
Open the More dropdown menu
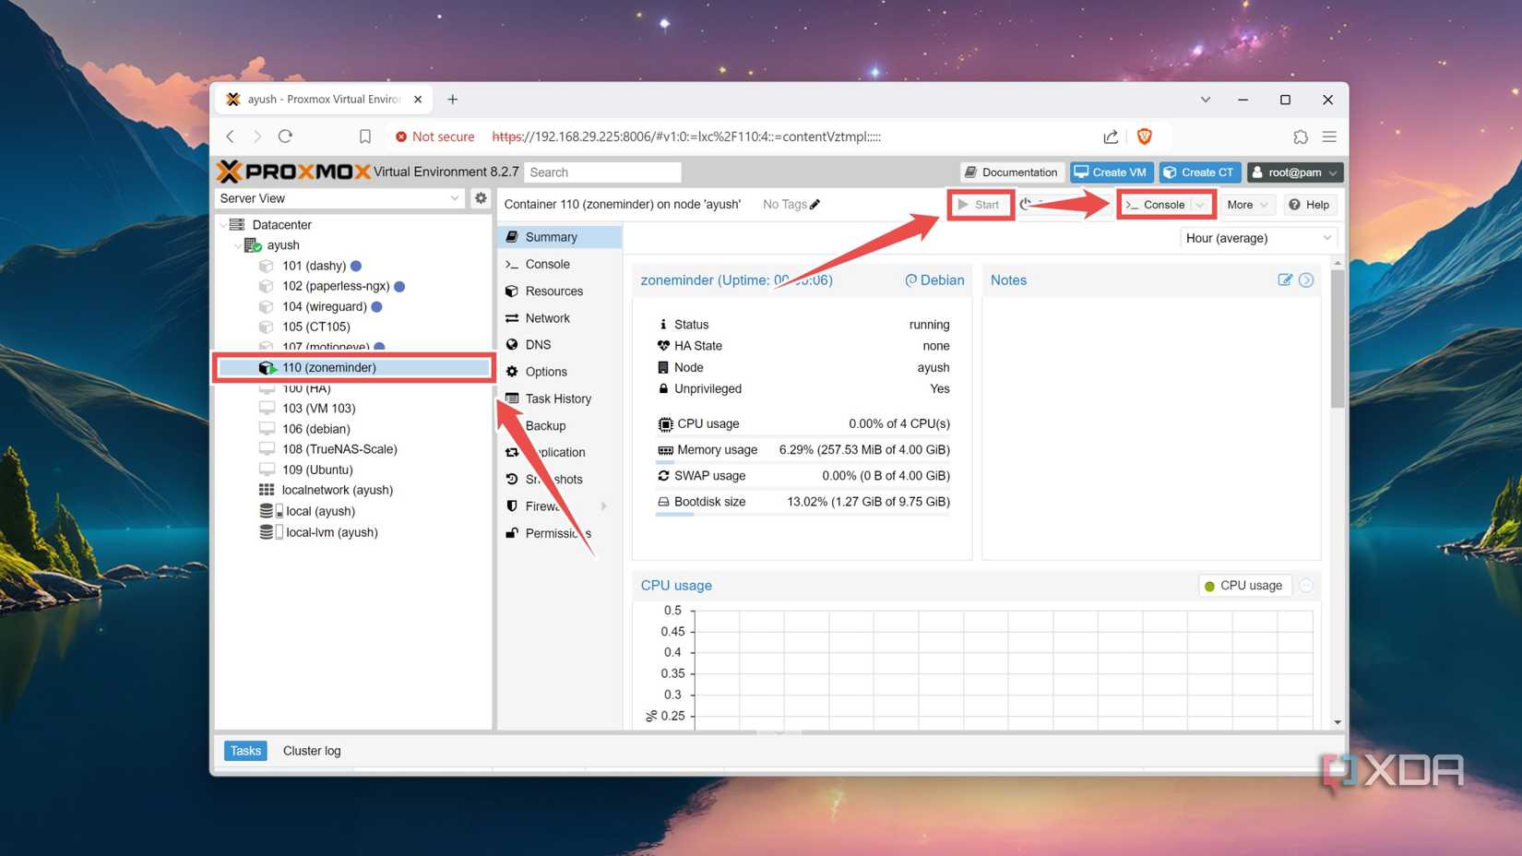tap(1247, 205)
